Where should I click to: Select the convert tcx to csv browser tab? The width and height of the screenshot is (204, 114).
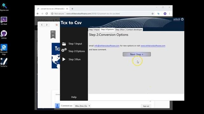pos(52,9)
